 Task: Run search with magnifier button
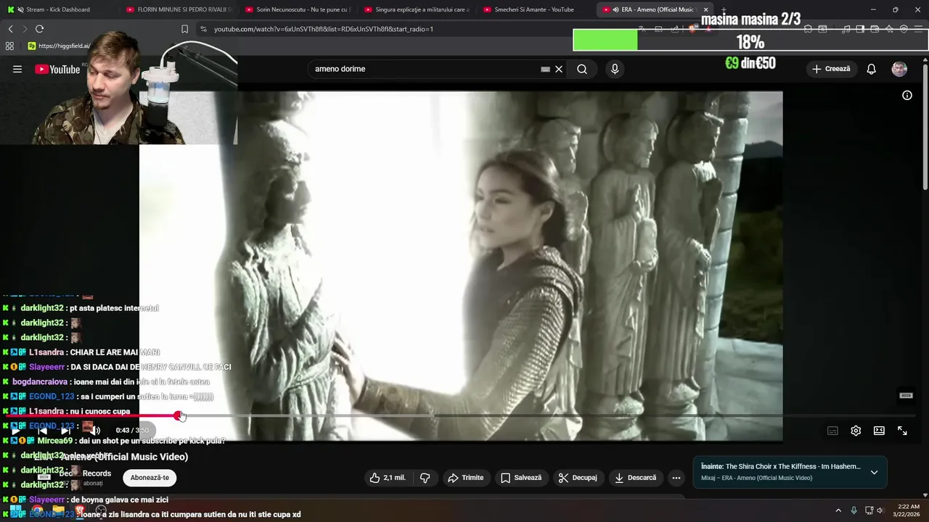pyautogui.click(x=582, y=69)
